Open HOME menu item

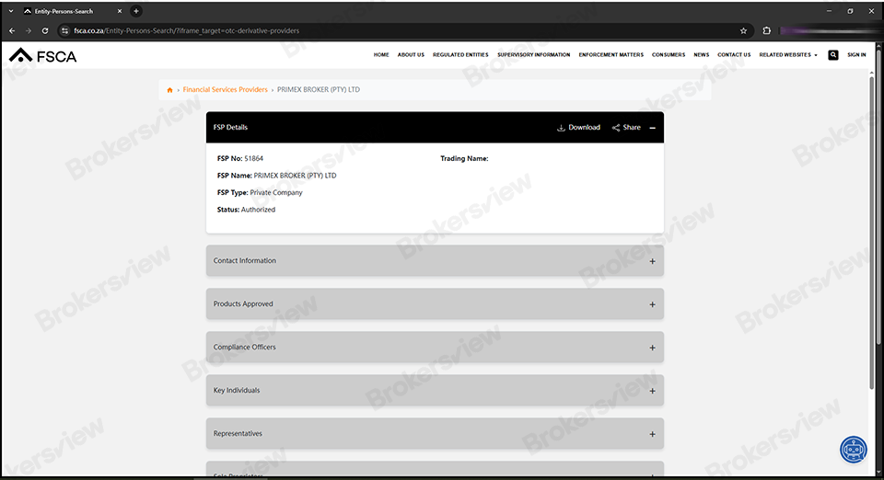(381, 54)
